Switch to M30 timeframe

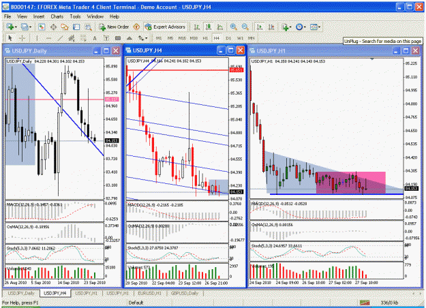pyautogui.click(x=194, y=38)
